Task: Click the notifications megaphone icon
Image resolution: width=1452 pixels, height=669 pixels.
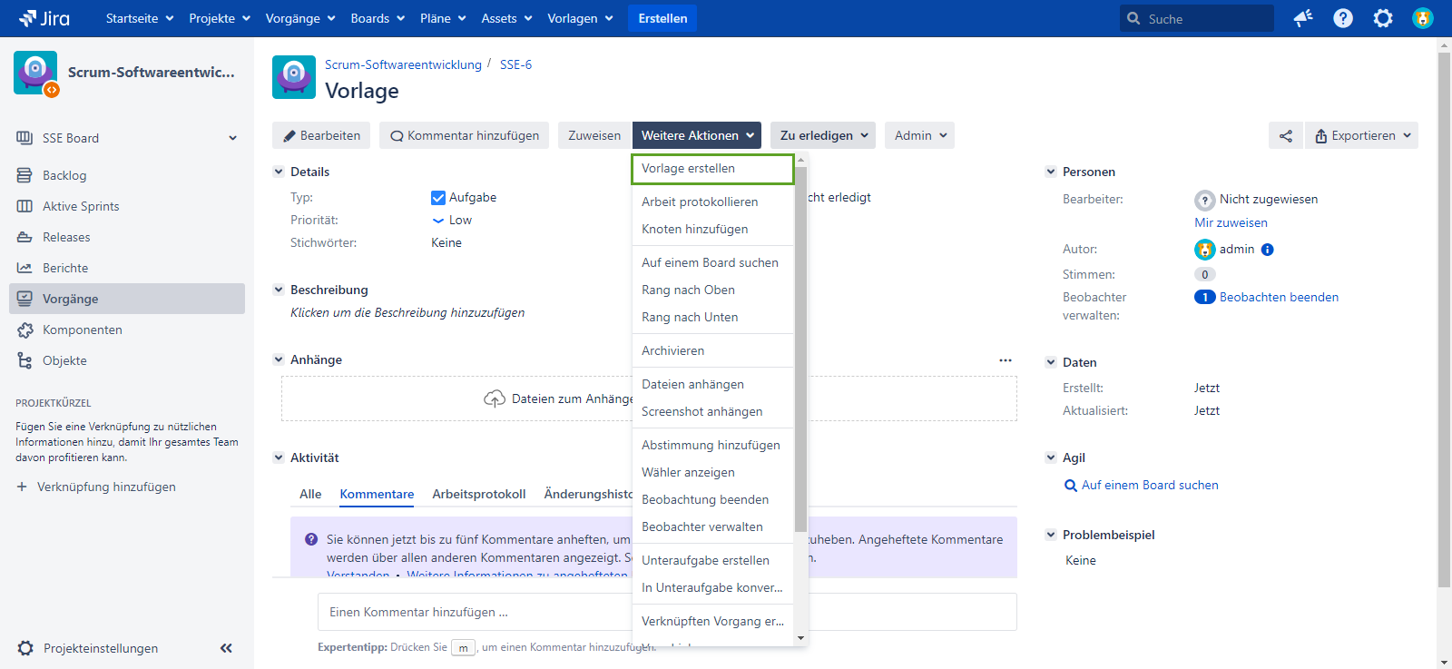Action: click(1303, 18)
